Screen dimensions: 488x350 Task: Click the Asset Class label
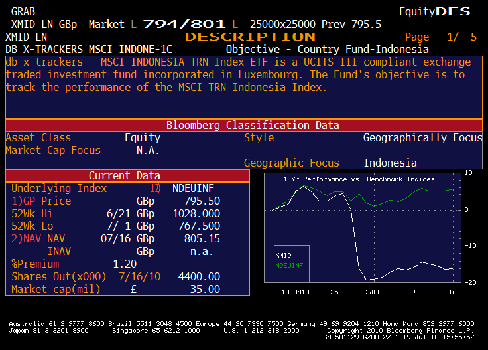coord(38,137)
